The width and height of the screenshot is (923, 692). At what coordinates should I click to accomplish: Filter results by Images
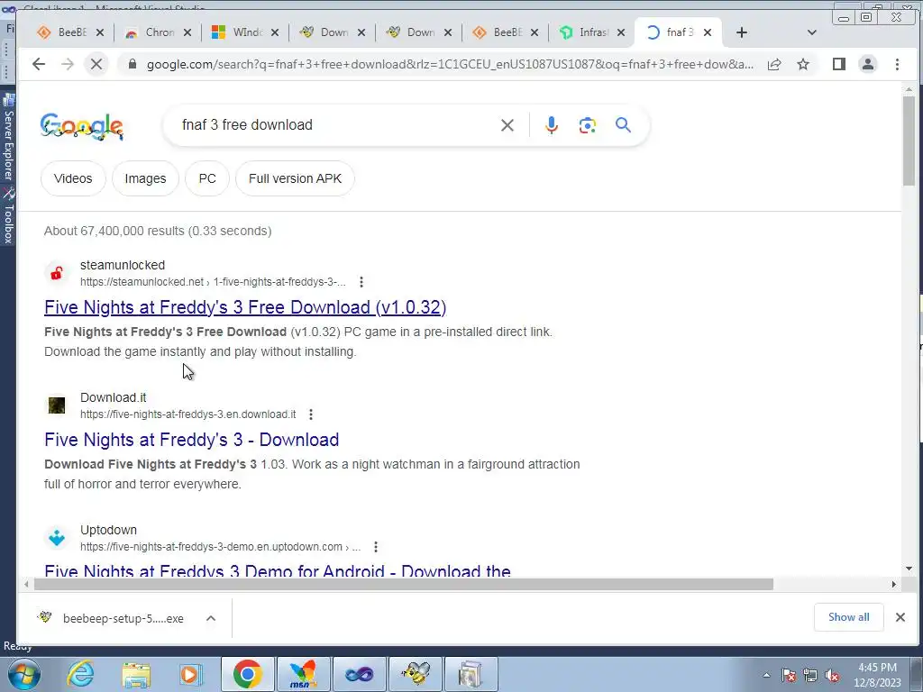click(145, 178)
